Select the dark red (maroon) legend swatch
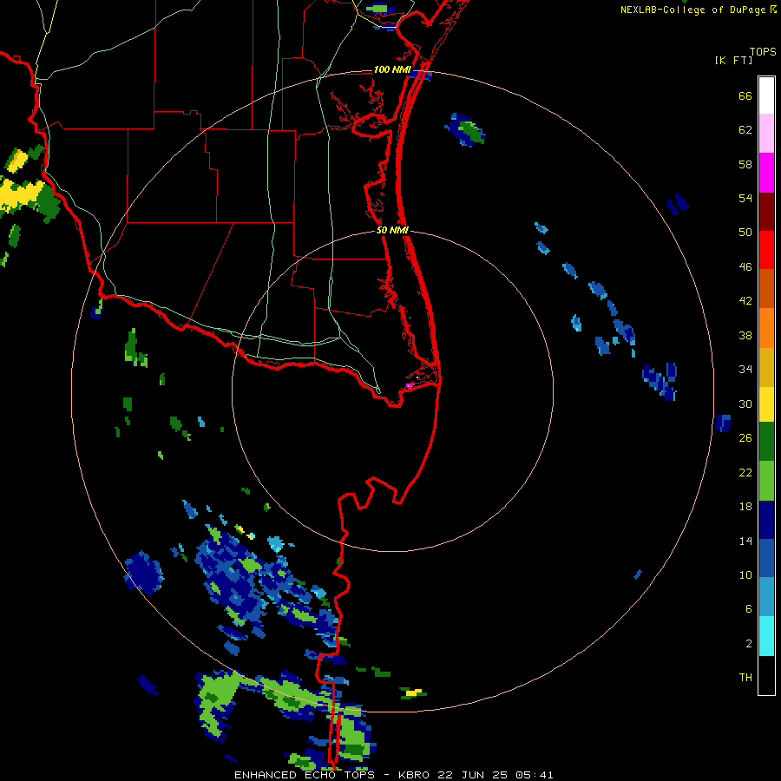 766,212
